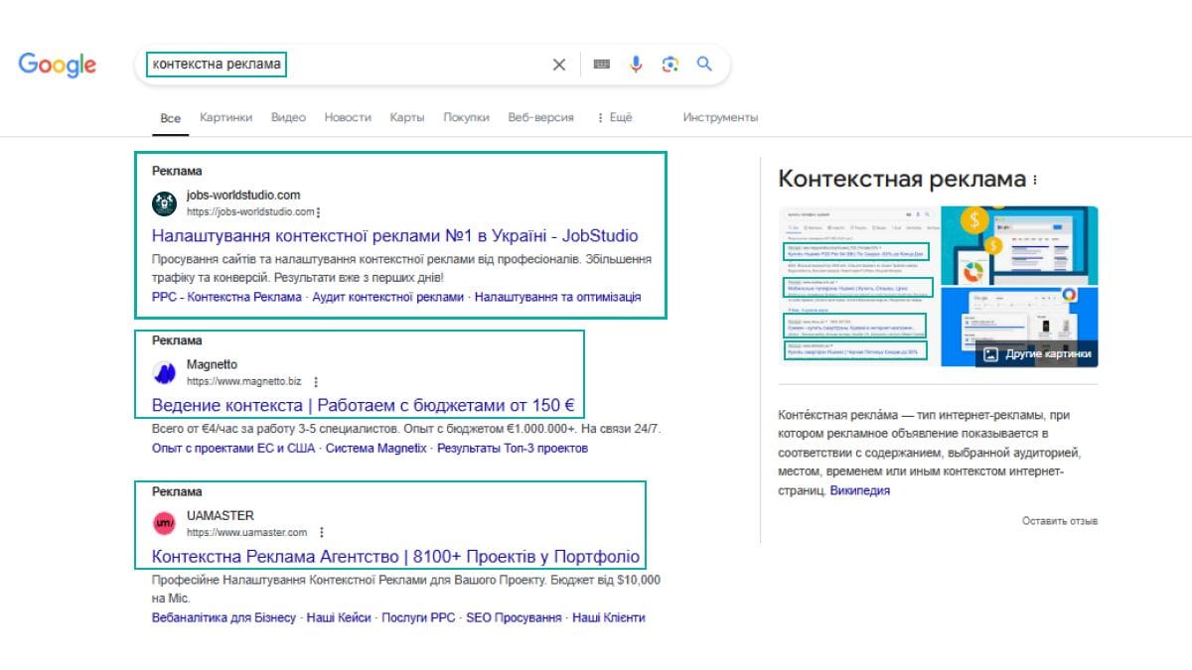This screenshot has height=670, width=1192.
Task: Open the on-screen keyboard icon
Action: click(601, 65)
